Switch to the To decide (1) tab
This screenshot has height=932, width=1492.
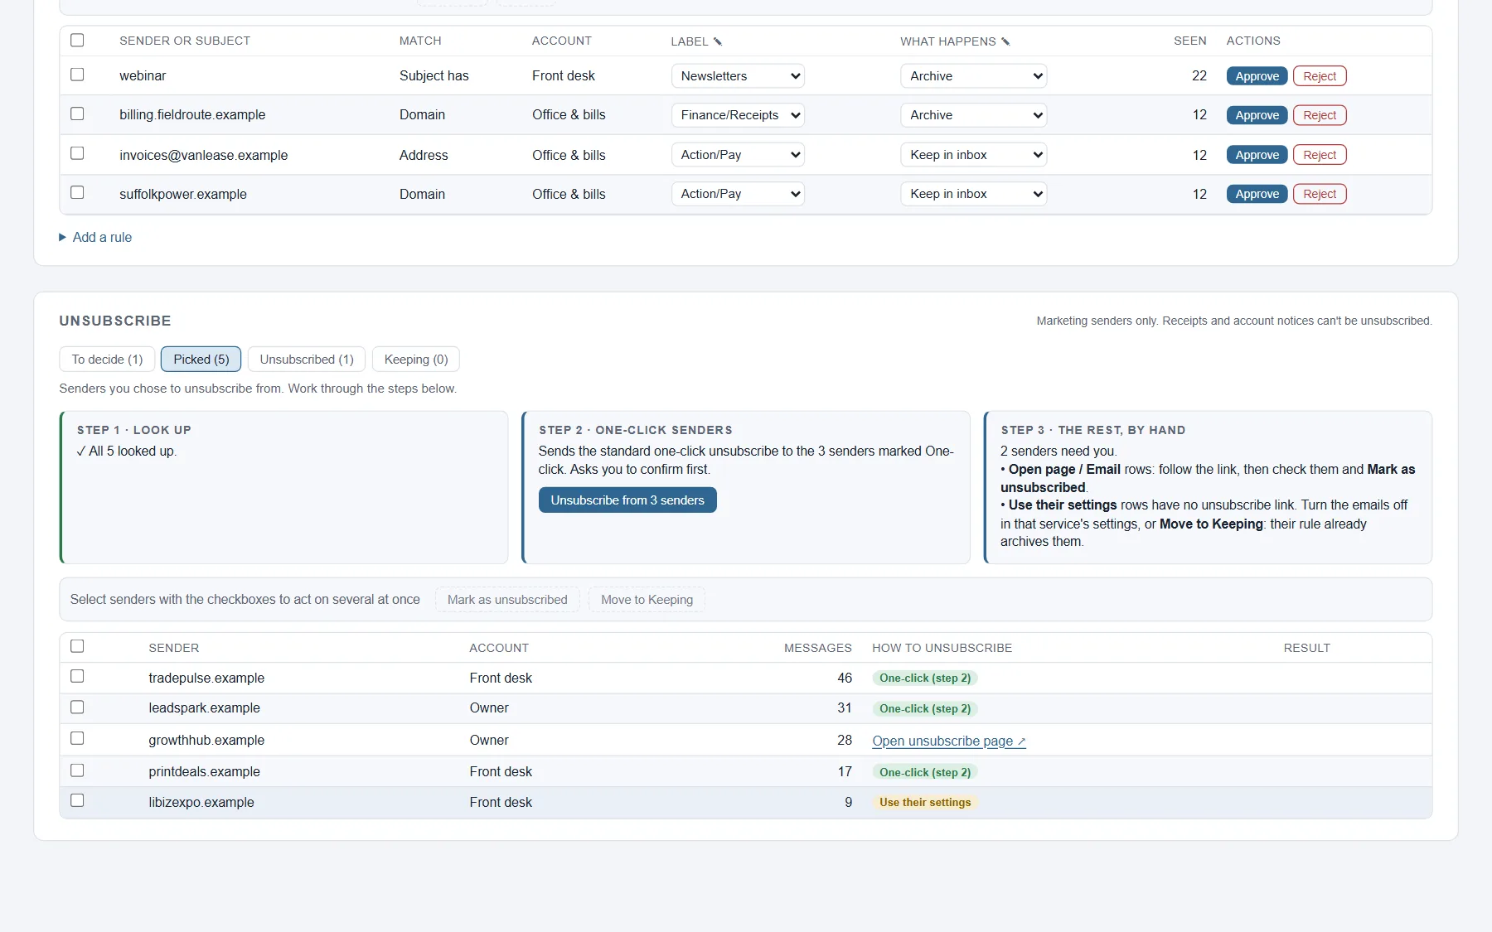click(x=107, y=360)
